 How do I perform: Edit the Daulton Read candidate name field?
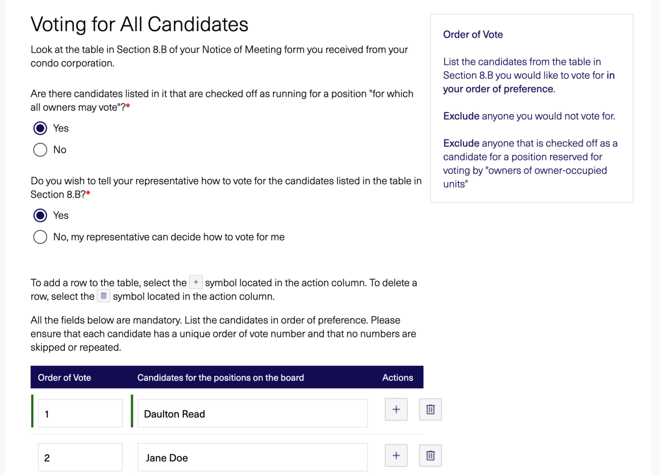252,413
